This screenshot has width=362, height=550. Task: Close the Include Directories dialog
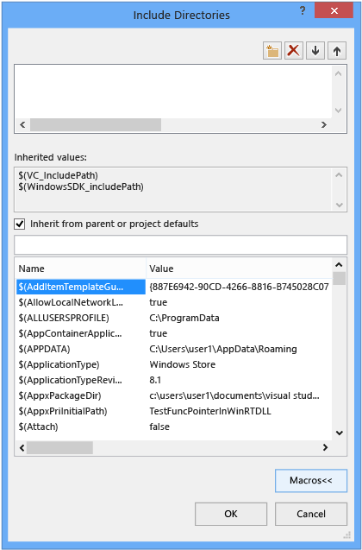click(334, 11)
